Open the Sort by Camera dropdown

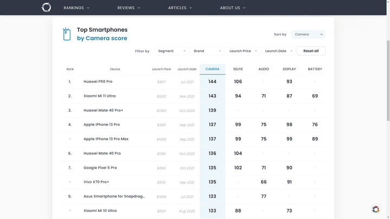pos(308,34)
